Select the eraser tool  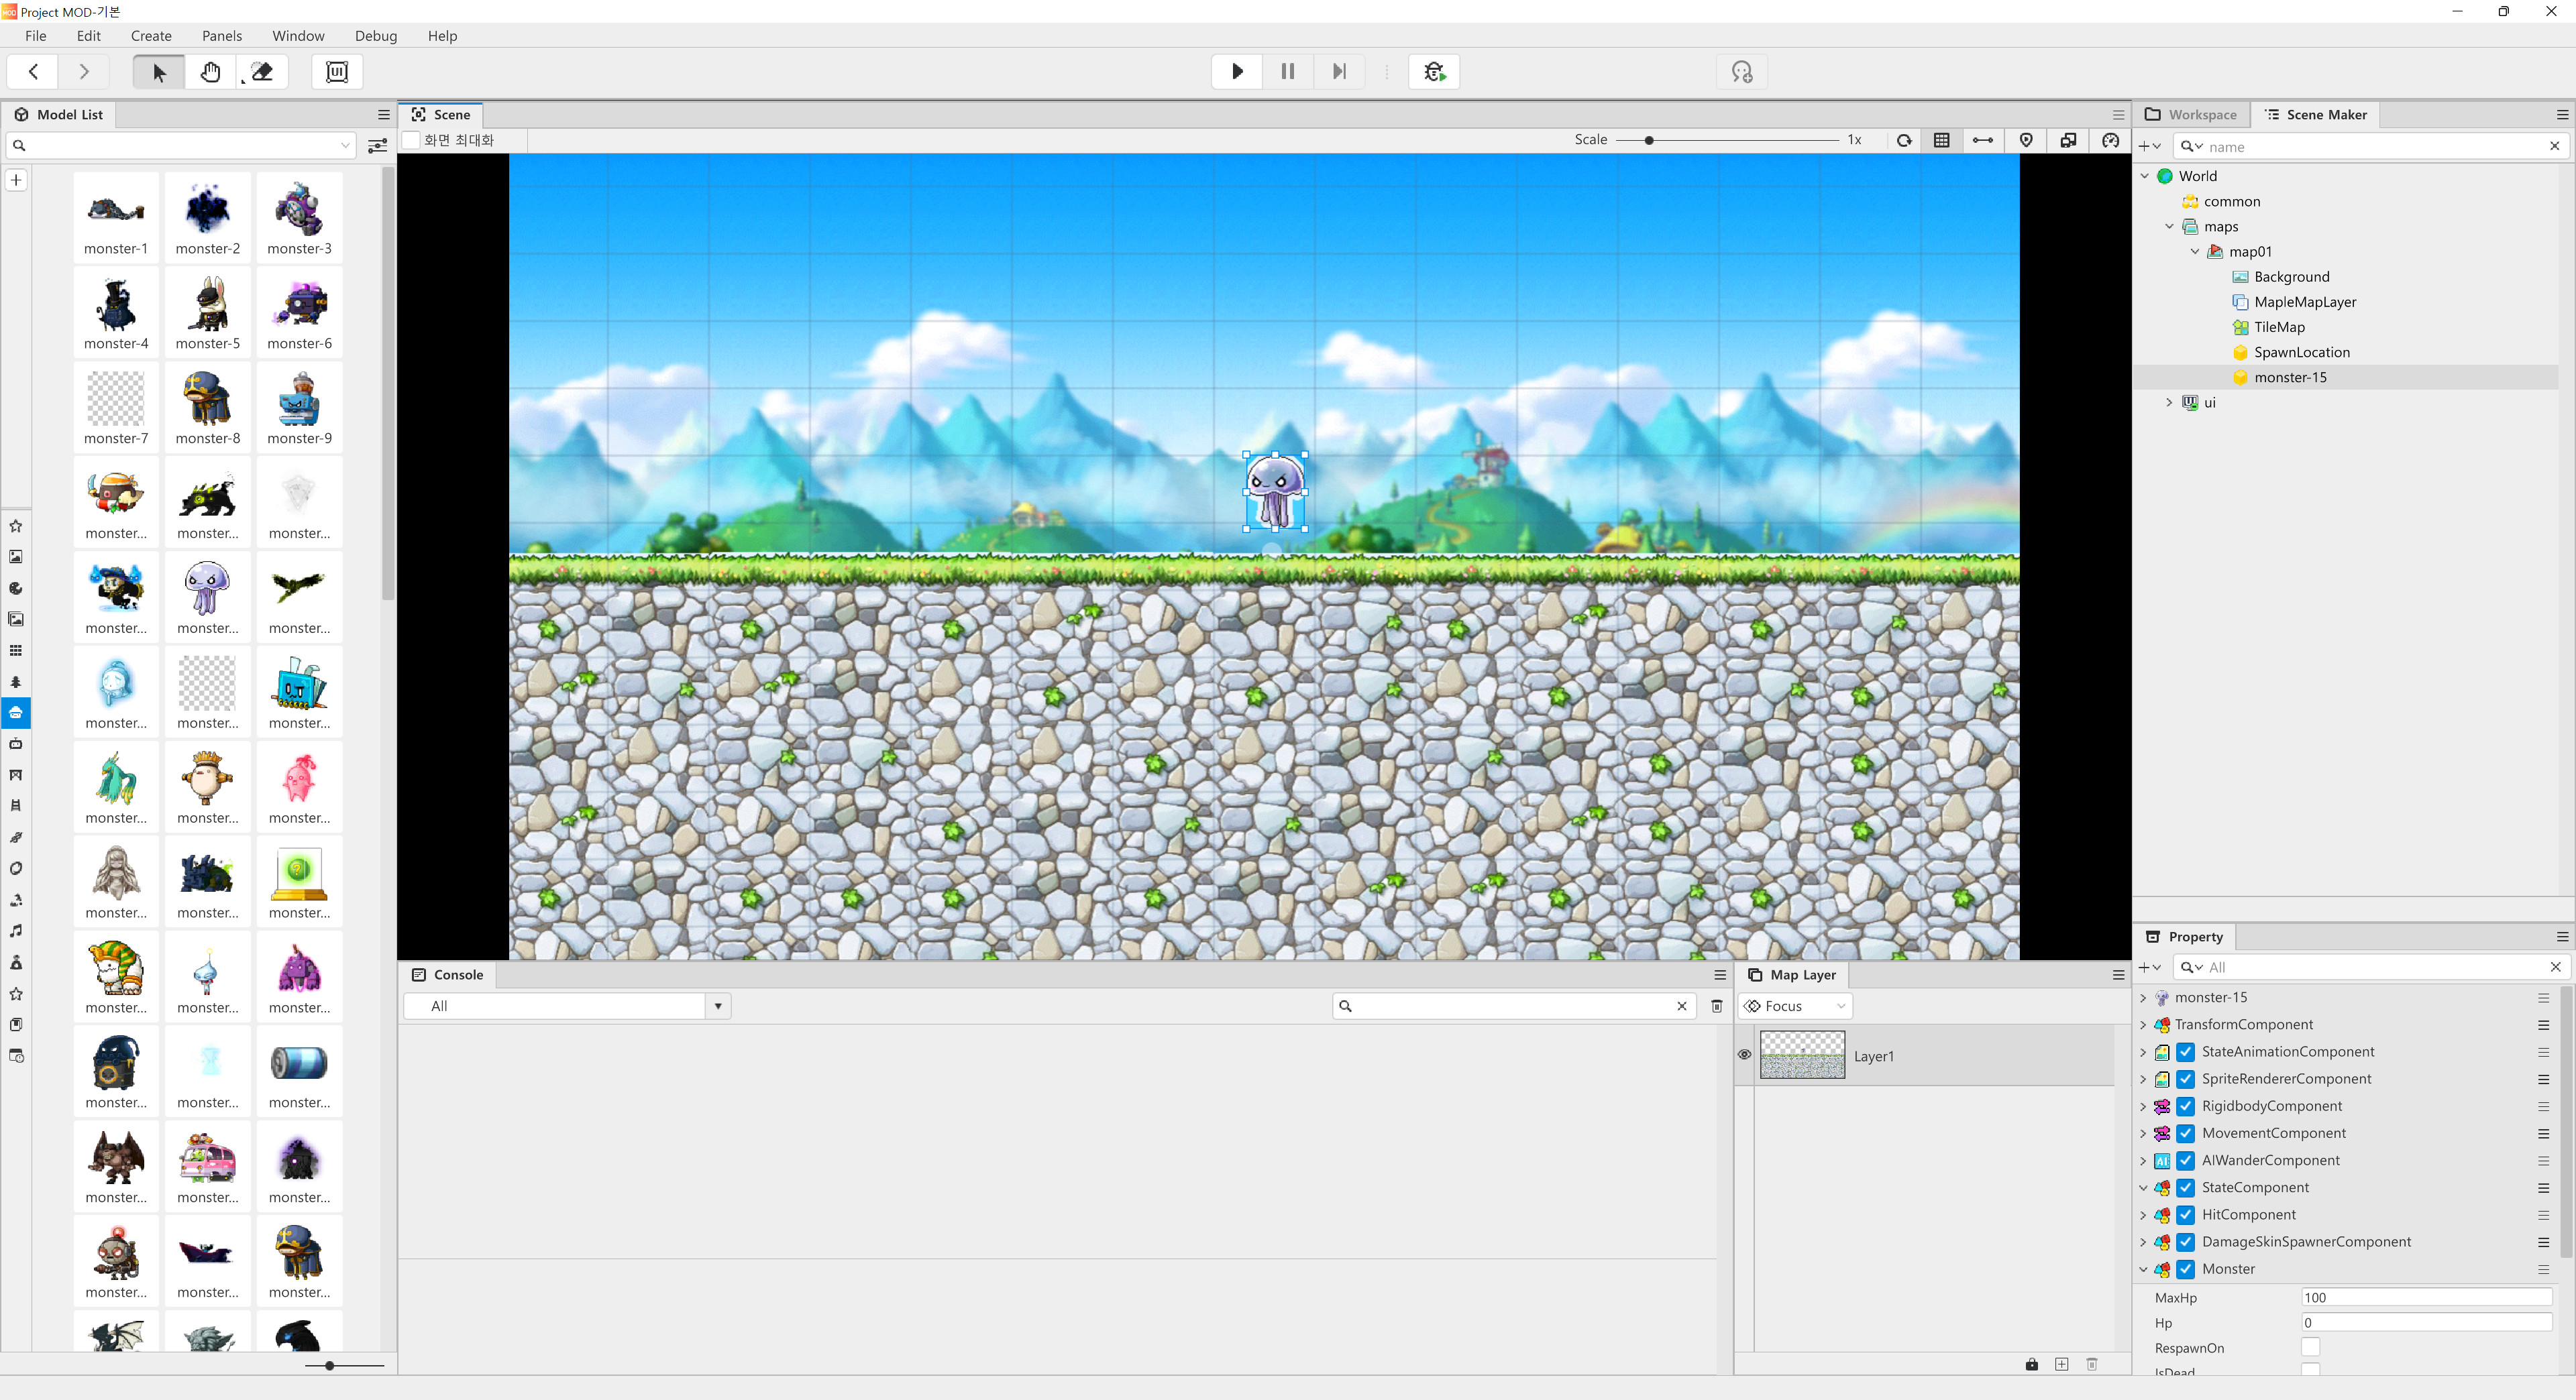262,72
